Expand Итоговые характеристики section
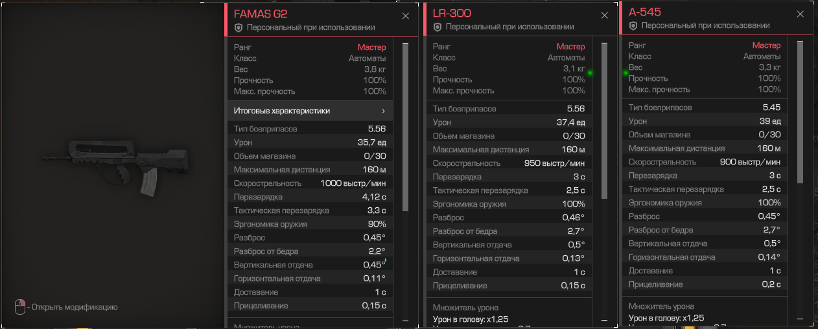 (310, 111)
